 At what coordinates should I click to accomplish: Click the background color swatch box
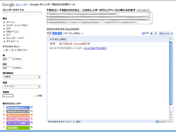point(8,95)
